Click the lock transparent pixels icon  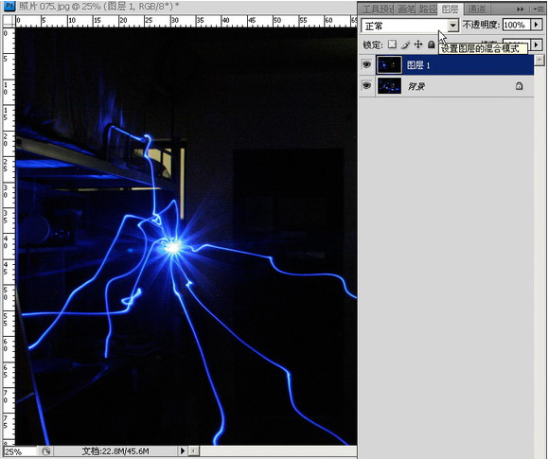tap(392, 44)
